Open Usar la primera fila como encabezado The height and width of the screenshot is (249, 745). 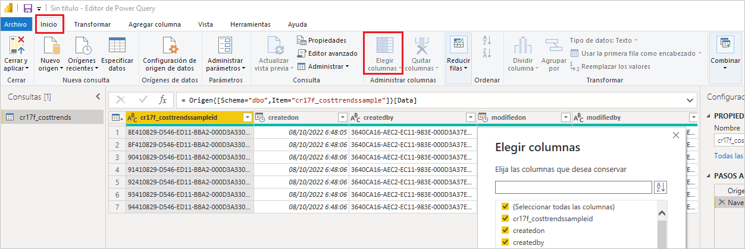[x=635, y=53]
